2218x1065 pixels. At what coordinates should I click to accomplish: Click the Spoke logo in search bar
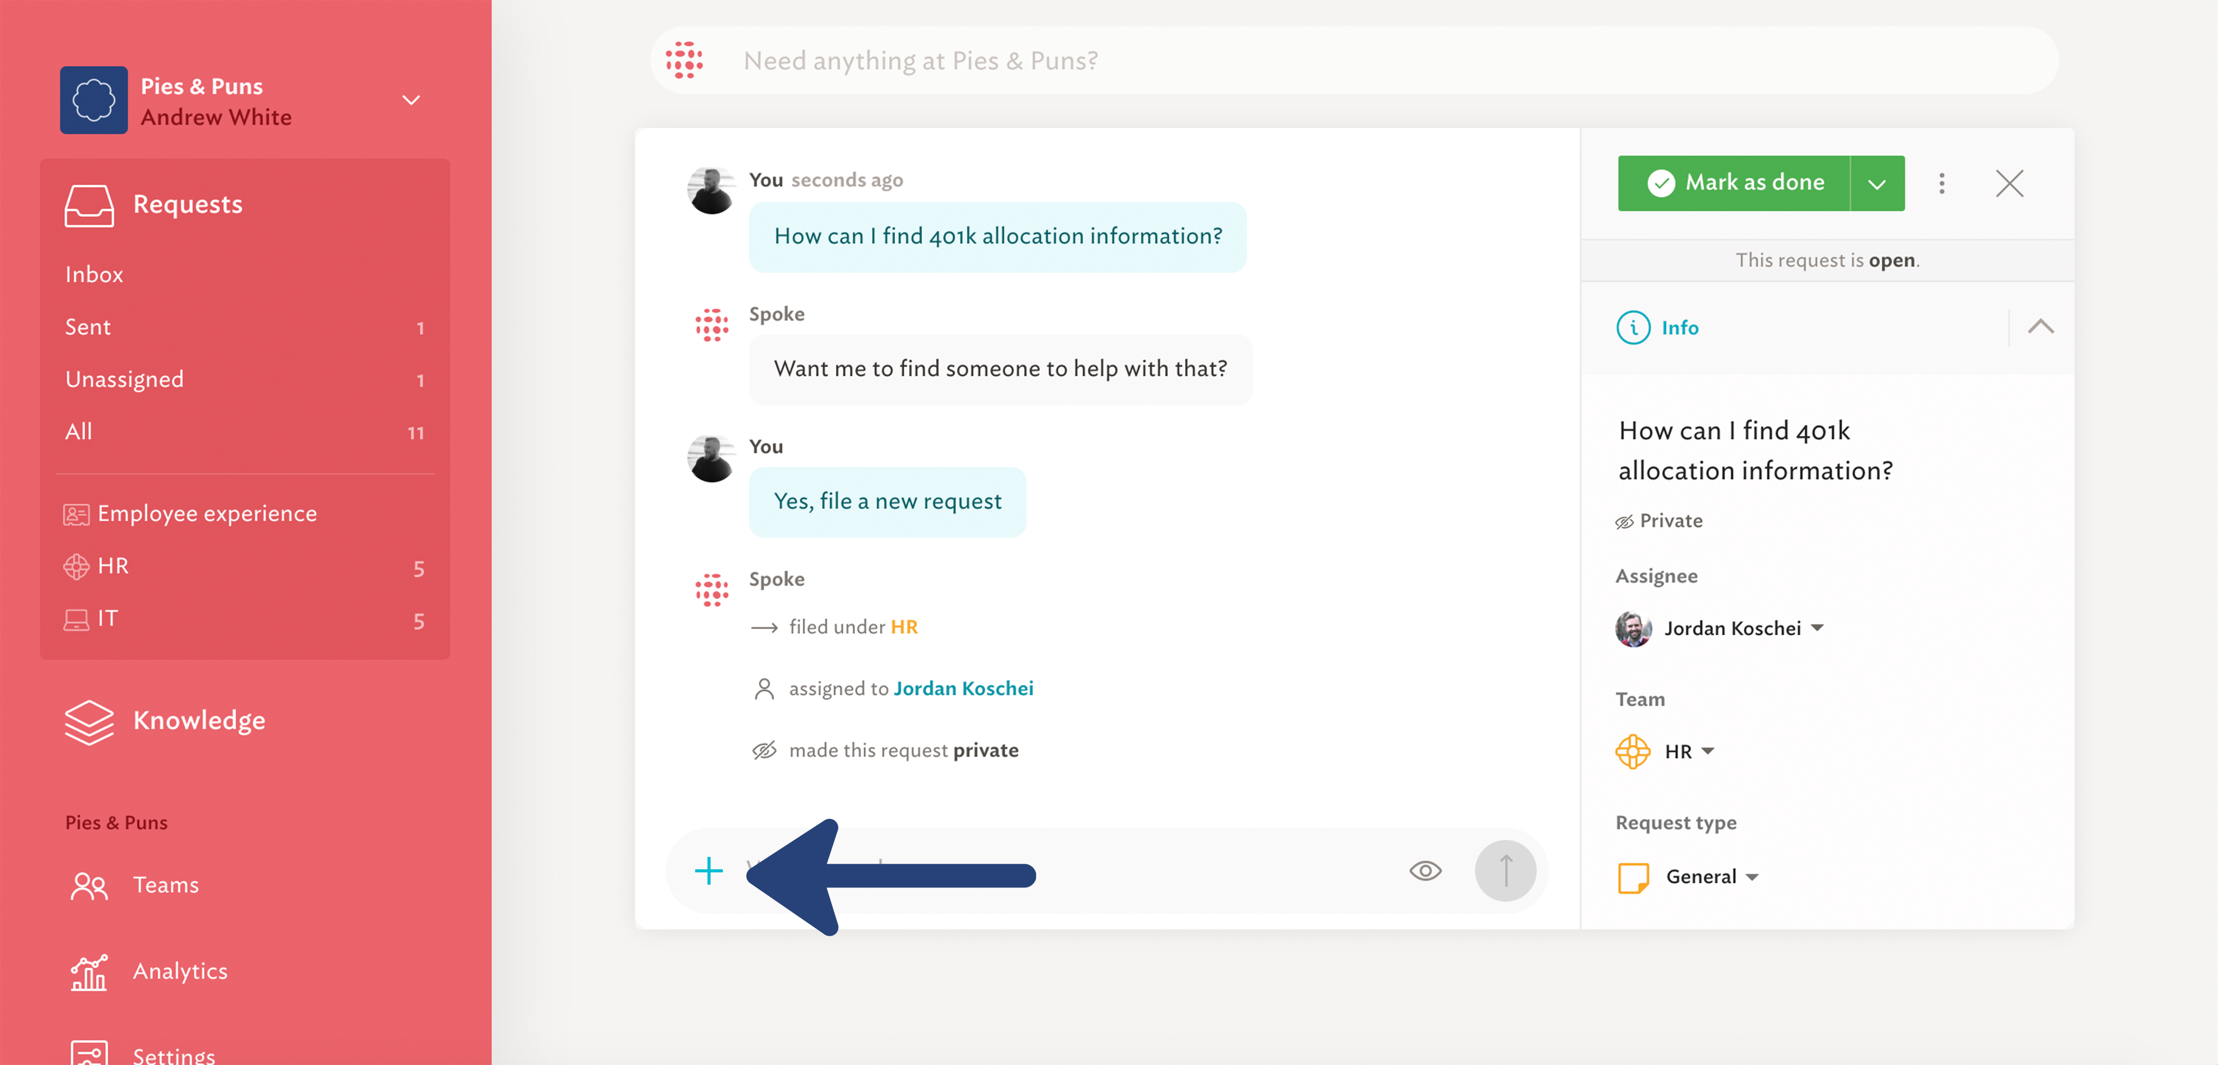click(x=684, y=60)
